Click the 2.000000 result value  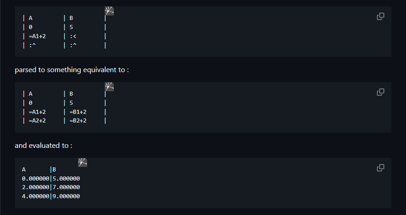35,187
